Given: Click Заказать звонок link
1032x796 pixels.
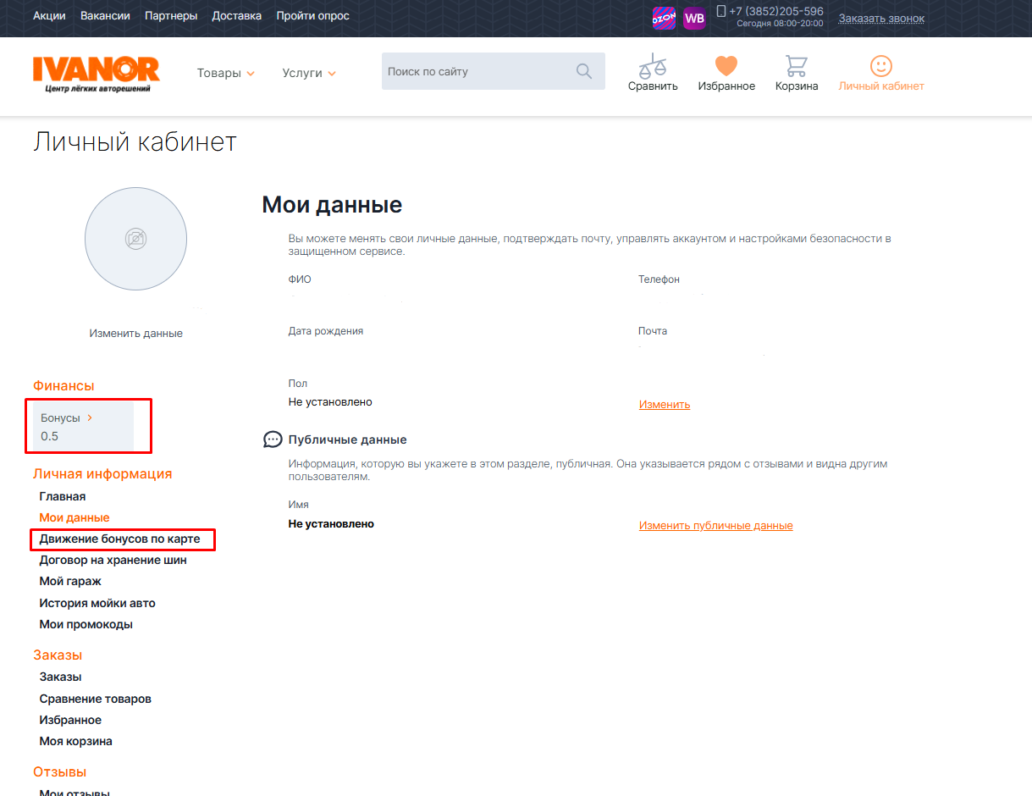Looking at the screenshot, I should click(x=881, y=18).
